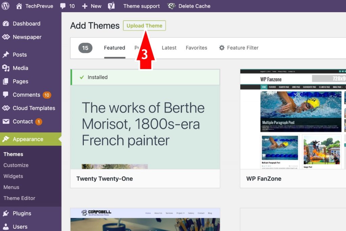
Task: Click the WP FanZone theme screenshot
Action: tap(293, 119)
